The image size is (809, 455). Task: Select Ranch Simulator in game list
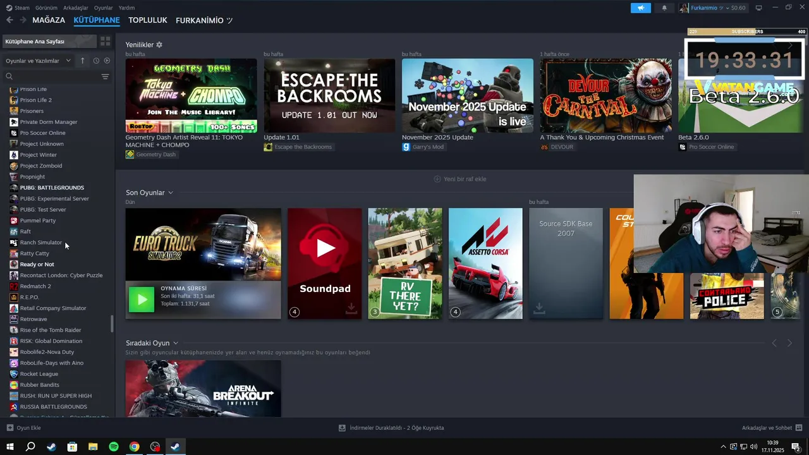pos(41,242)
